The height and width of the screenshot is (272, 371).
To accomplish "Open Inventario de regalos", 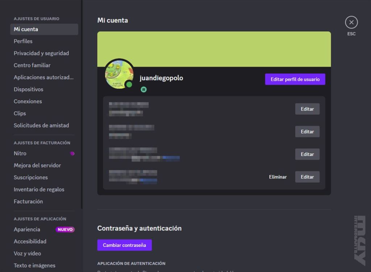I will click(44, 190).
